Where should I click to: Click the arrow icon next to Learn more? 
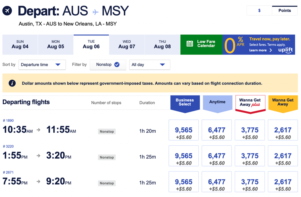pos(271,50)
